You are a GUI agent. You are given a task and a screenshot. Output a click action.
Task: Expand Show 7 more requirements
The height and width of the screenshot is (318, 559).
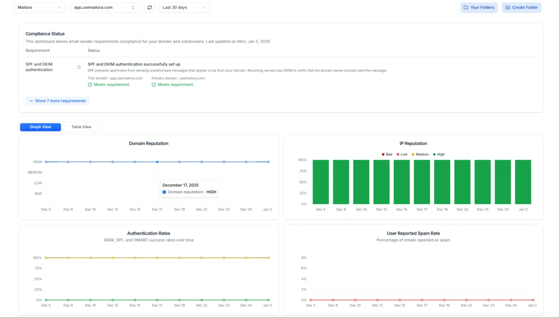[57, 101]
